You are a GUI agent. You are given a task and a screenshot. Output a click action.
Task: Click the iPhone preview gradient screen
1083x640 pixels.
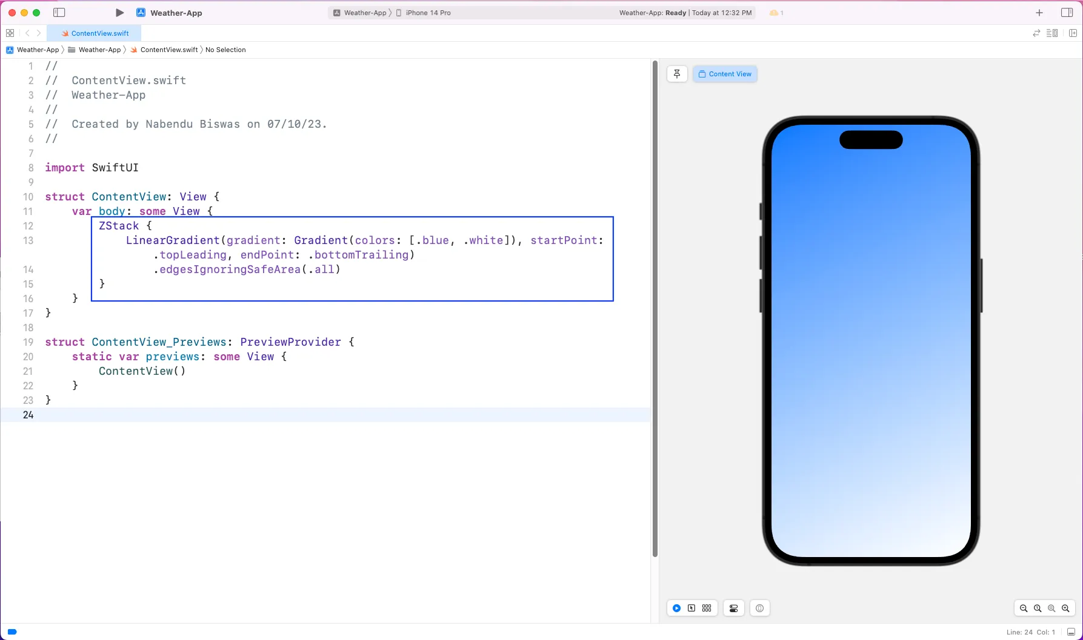[871, 341]
